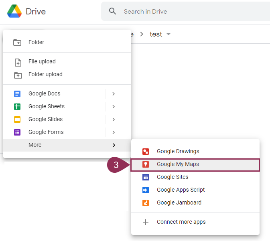Expand the Google Docs submenu arrow

(114, 94)
